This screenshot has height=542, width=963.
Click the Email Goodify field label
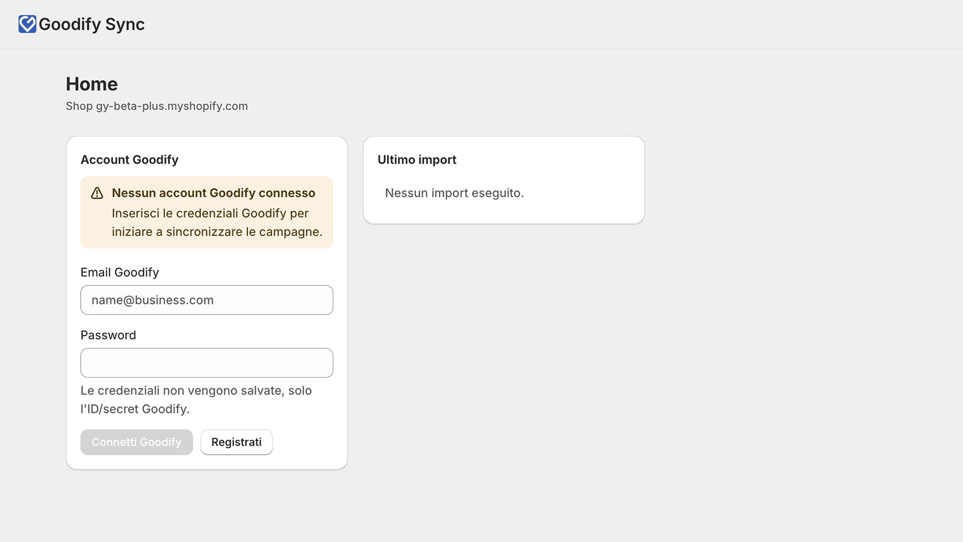coord(120,272)
